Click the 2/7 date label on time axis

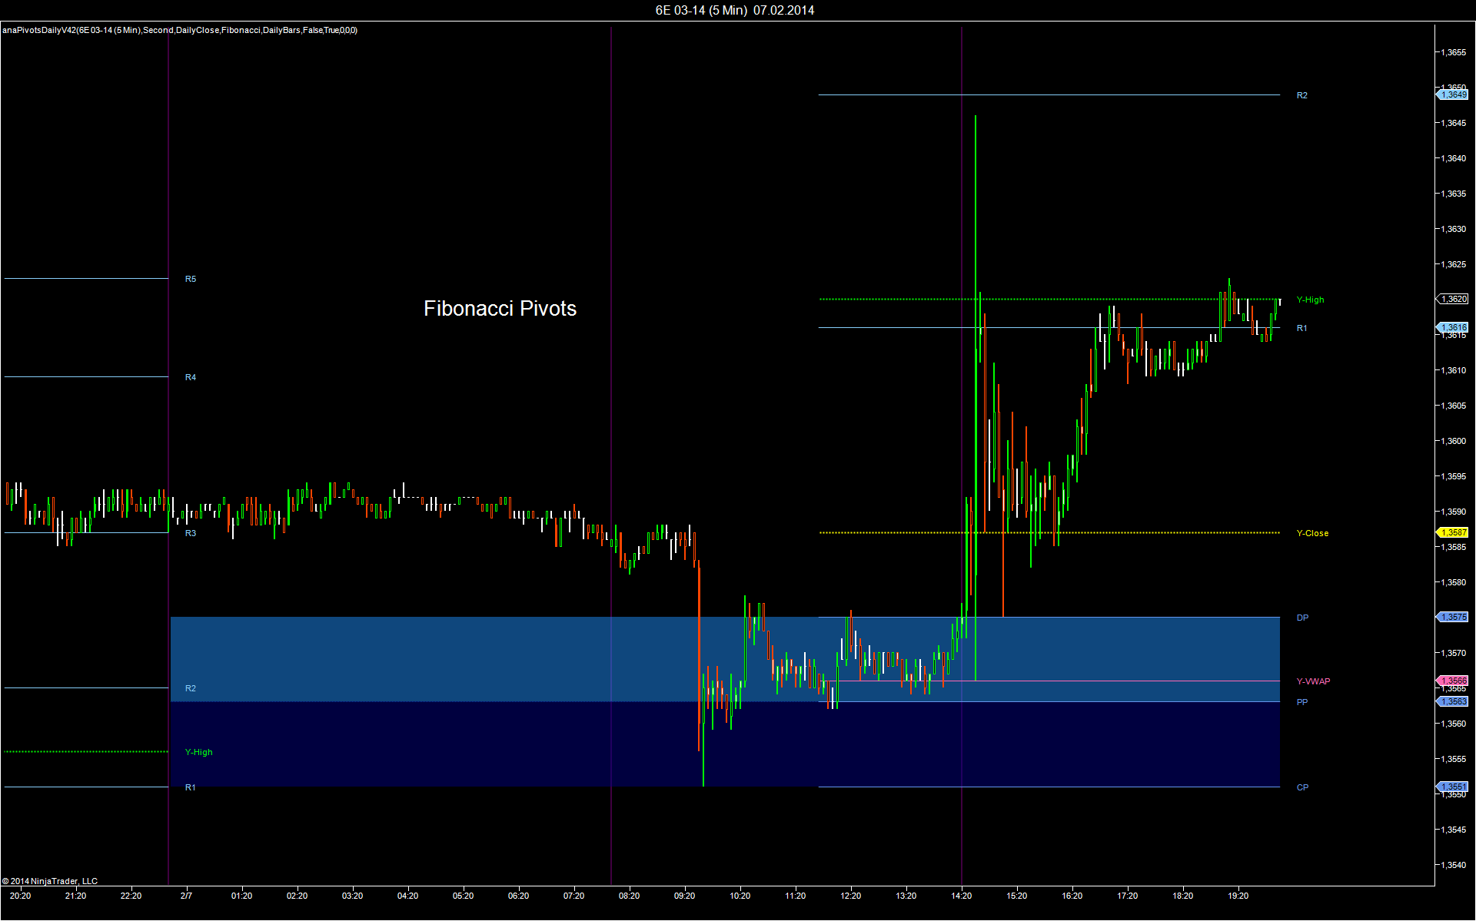(186, 896)
